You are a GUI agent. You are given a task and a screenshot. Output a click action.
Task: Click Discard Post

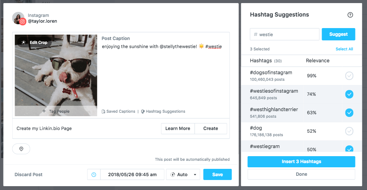point(28,175)
